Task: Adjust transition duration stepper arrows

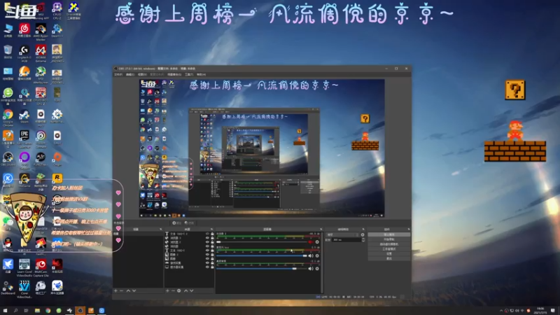Action: point(363,239)
